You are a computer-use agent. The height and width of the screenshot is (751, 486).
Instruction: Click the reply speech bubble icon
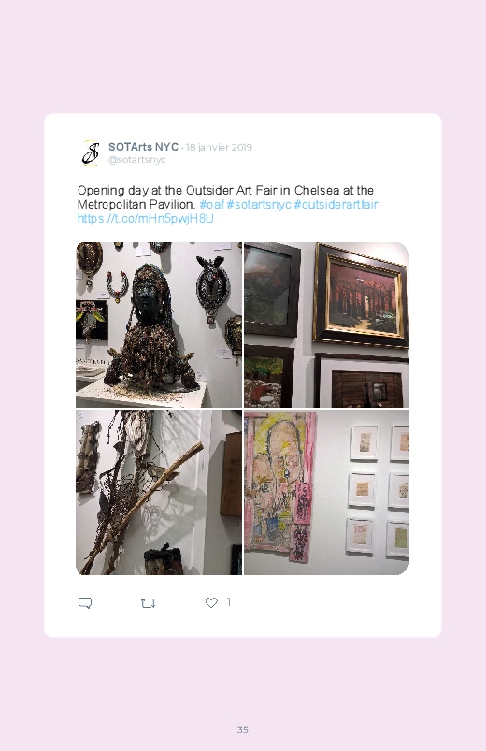(x=85, y=602)
